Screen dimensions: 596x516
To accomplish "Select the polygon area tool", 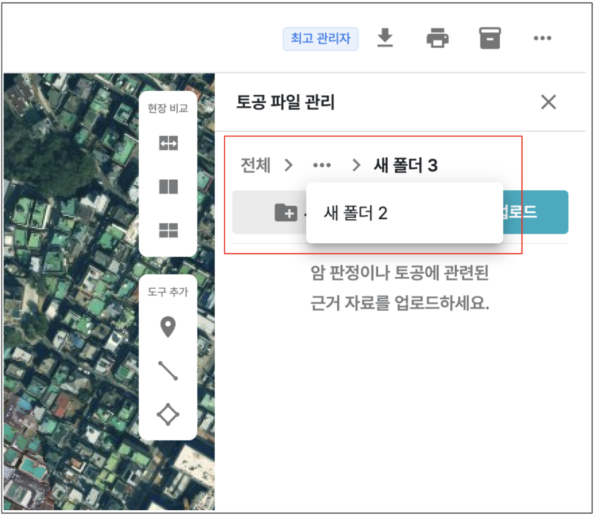I will [x=168, y=414].
